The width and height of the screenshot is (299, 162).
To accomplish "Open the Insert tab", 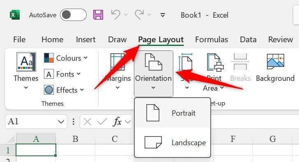I will click(85, 40).
